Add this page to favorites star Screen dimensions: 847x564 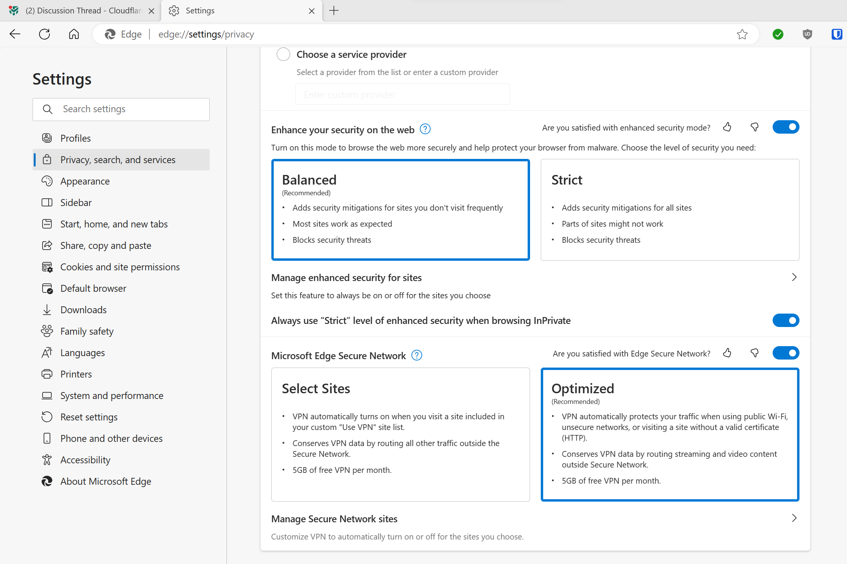pos(742,34)
